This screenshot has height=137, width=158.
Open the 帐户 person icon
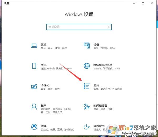(34, 107)
